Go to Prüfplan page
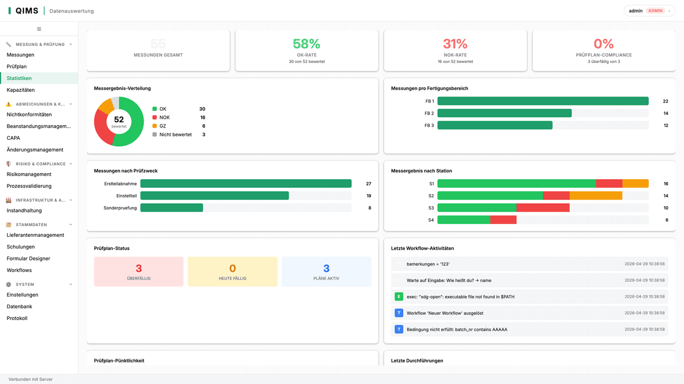 coord(39,67)
